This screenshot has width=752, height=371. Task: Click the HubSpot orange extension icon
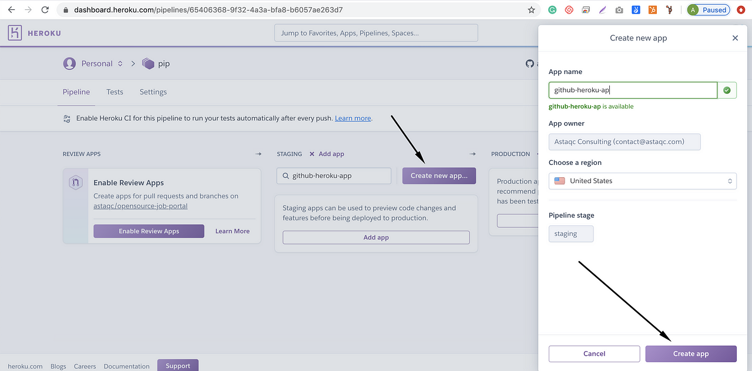tap(653, 10)
